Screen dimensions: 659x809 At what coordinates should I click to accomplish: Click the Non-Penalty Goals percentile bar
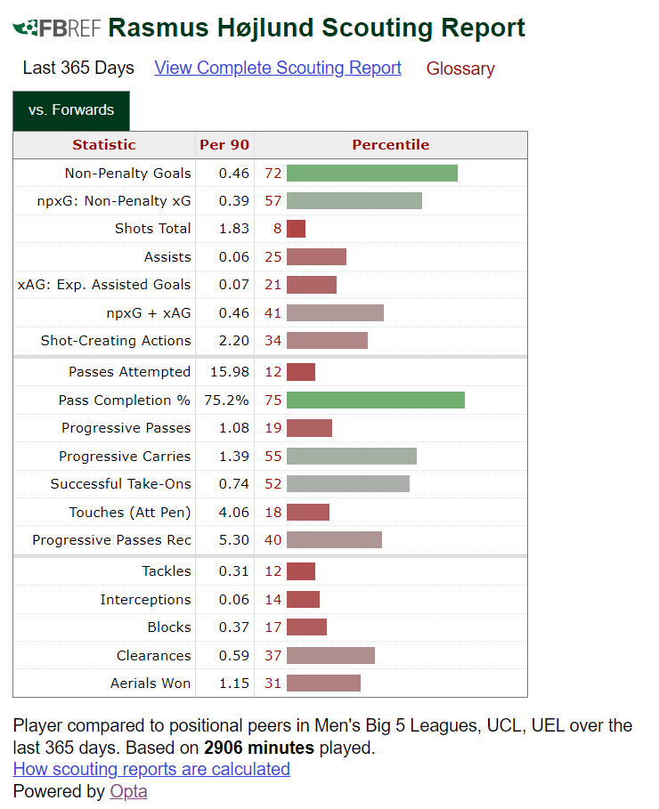pos(371,174)
